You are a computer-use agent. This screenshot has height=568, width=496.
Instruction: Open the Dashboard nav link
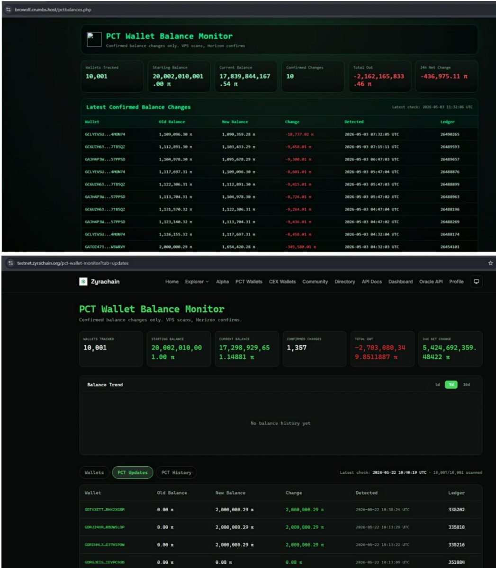[400, 282]
